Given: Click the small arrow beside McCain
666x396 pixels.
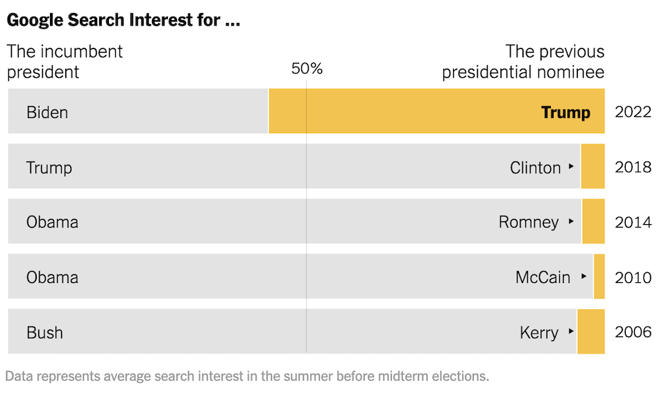Looking at the screenshot, I should (x=584, y=277).
